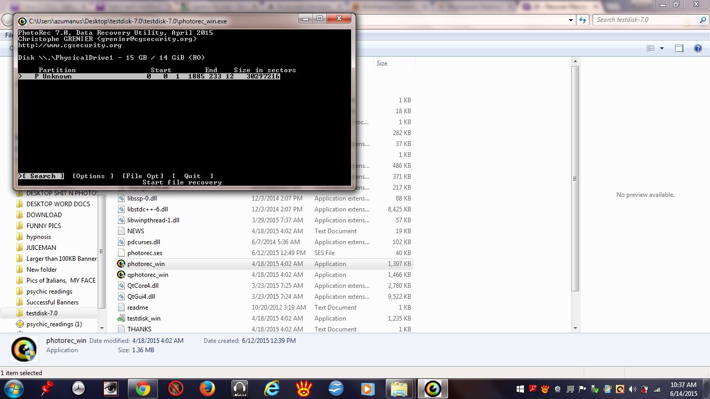Image resolution: width=710 pixels, height=399 pixels.
Task: Change view using the view icon button
Action: click(650, 48)
